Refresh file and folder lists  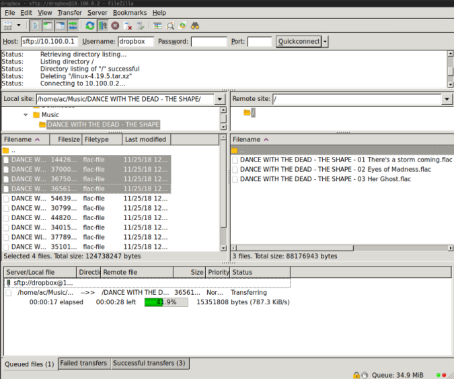90,26
